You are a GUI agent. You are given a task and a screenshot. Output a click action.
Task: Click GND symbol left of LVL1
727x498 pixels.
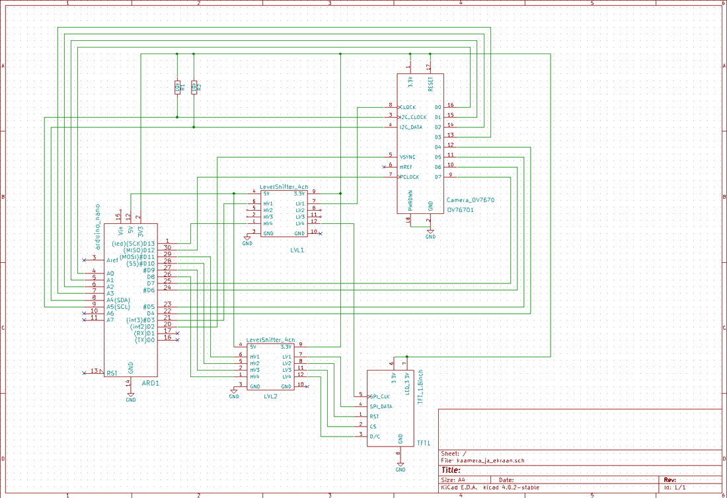tap(247, 240)
